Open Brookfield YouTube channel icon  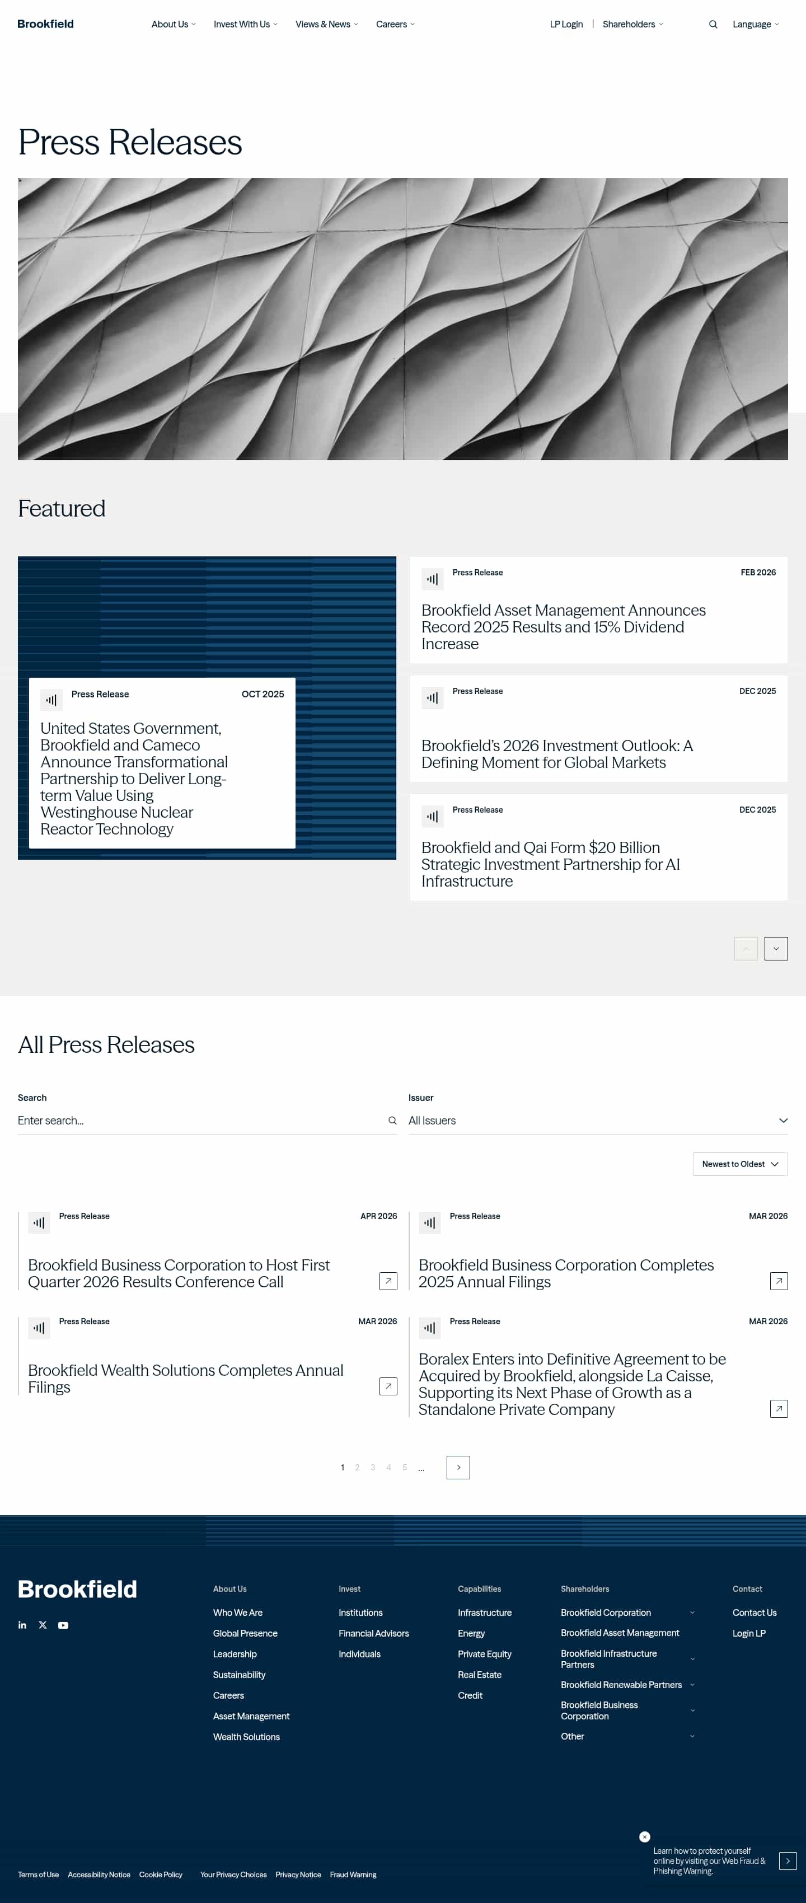click(x=64, y=1624)
